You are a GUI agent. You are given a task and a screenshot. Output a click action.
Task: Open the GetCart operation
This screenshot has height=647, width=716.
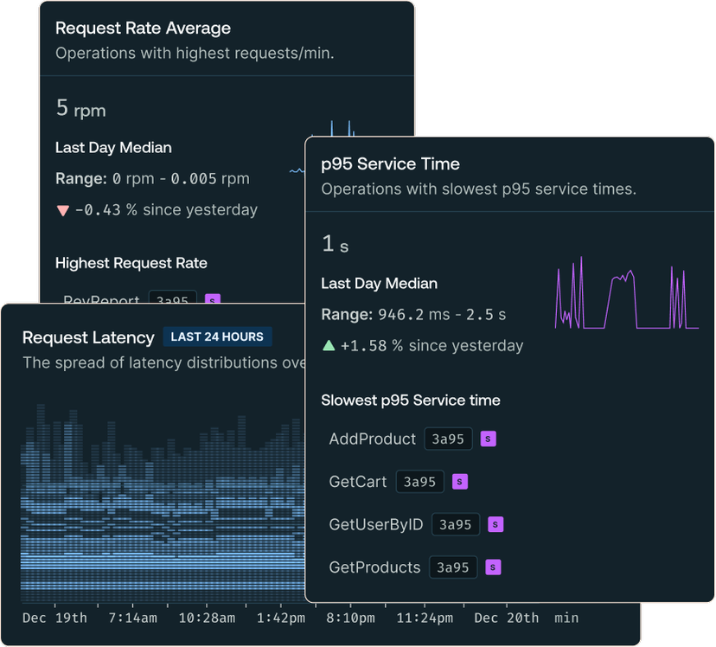point(358,482)
